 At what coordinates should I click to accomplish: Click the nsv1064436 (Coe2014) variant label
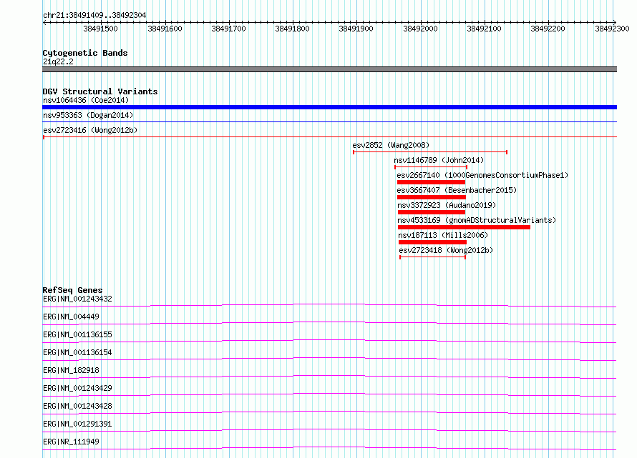point(86,100)
